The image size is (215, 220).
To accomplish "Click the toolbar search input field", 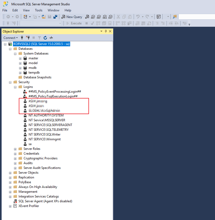I will coord(197,17).
